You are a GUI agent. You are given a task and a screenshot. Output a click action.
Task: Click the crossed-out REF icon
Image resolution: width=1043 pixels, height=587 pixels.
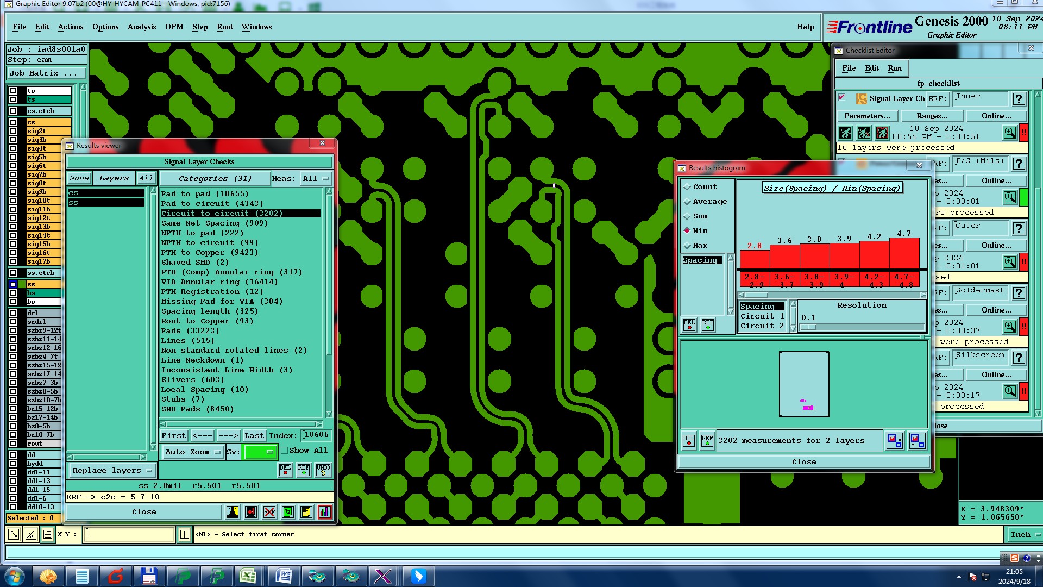click(269, 512)
